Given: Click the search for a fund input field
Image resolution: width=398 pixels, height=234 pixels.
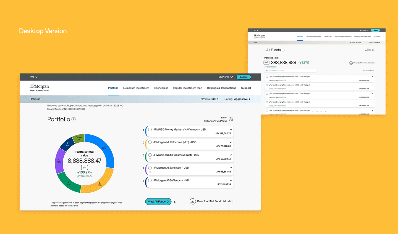Looking at the screenshot, I should click(290, 71).
